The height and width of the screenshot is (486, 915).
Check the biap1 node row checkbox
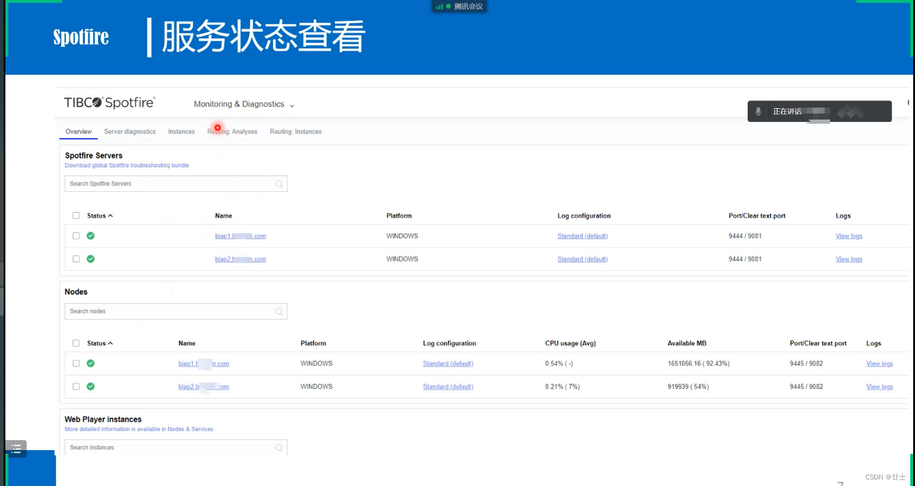pos(76,363)
